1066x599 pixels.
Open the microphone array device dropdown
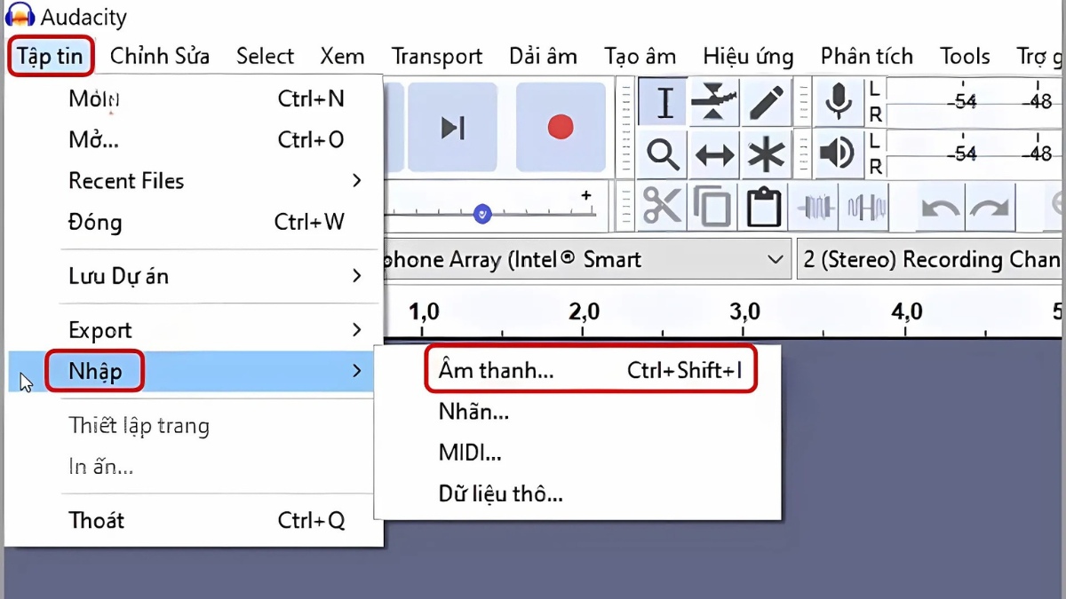click(586, 260)
